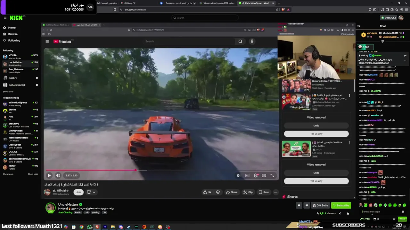410x230 pixels.
Task: Open YZNSA channel in Following list
Action: pos(20,57)
